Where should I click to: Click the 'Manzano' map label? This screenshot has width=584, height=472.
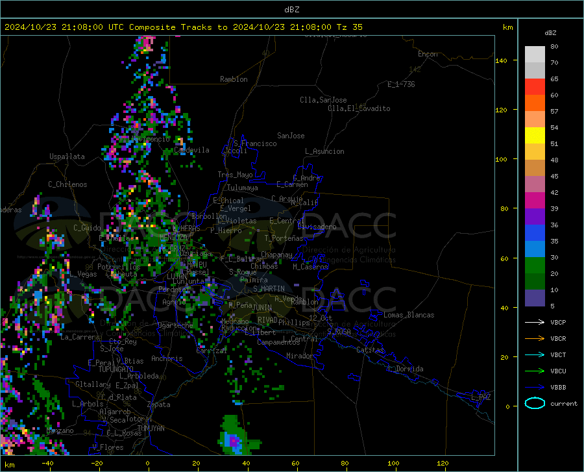click(60, 430)
